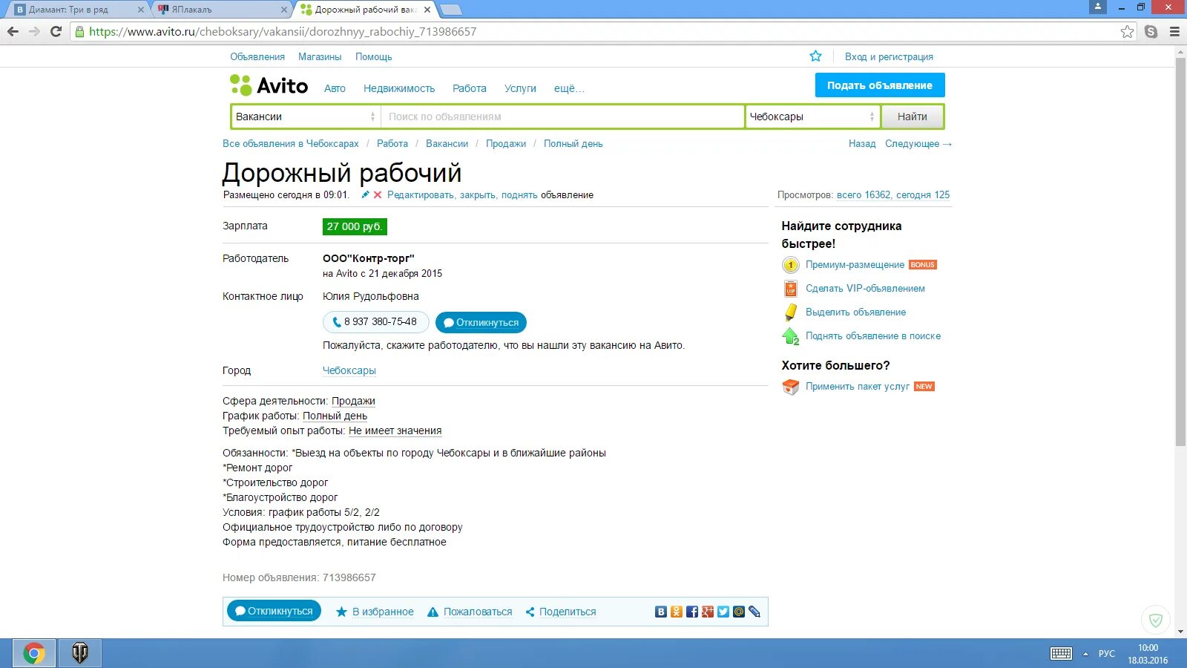The width and height of the screenshot is (1187, 668).
Task: Click the phone number 8 937 380-75-48 button
Action: (376, 322)
